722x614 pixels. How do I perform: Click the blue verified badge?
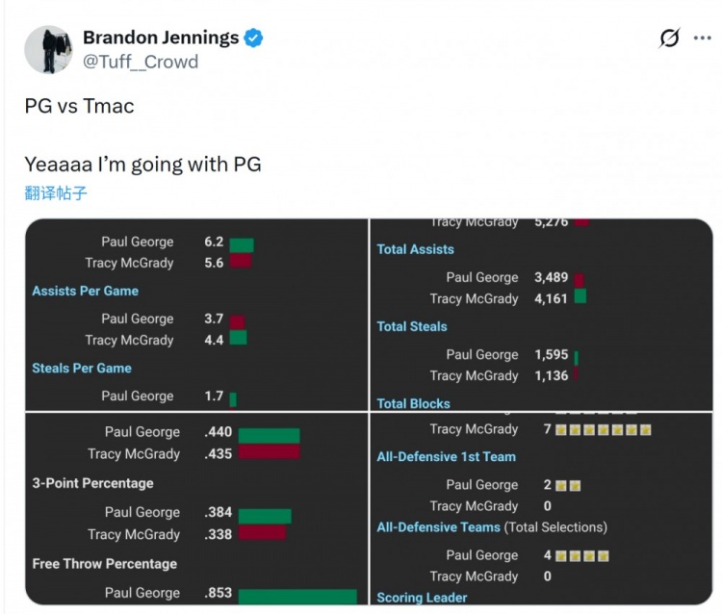coord(253,38)
